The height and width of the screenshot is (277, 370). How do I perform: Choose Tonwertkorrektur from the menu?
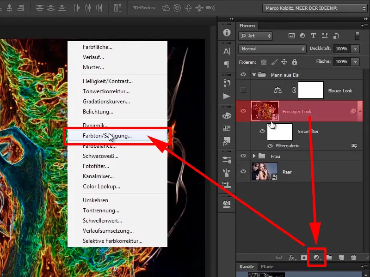coord(117,91)
